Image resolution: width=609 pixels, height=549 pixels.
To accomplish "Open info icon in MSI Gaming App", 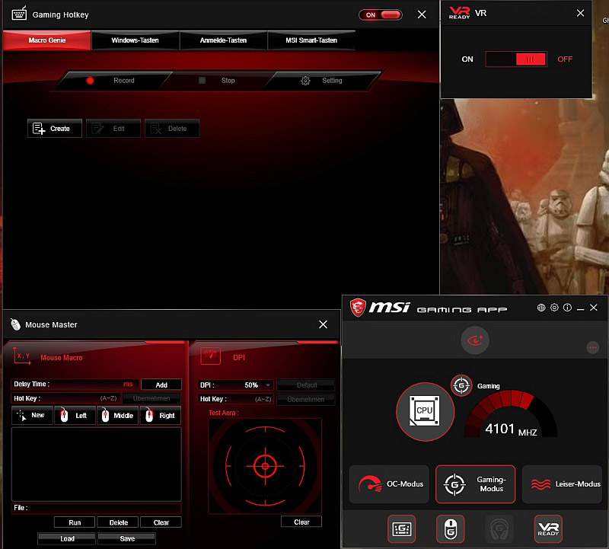I will tap(567, 308).
